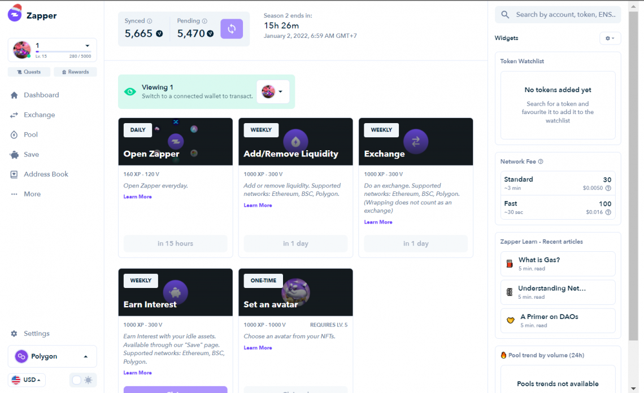Click the Network Fee help icon
Viewport: 644px width, 393px height.
click(541, 161)
